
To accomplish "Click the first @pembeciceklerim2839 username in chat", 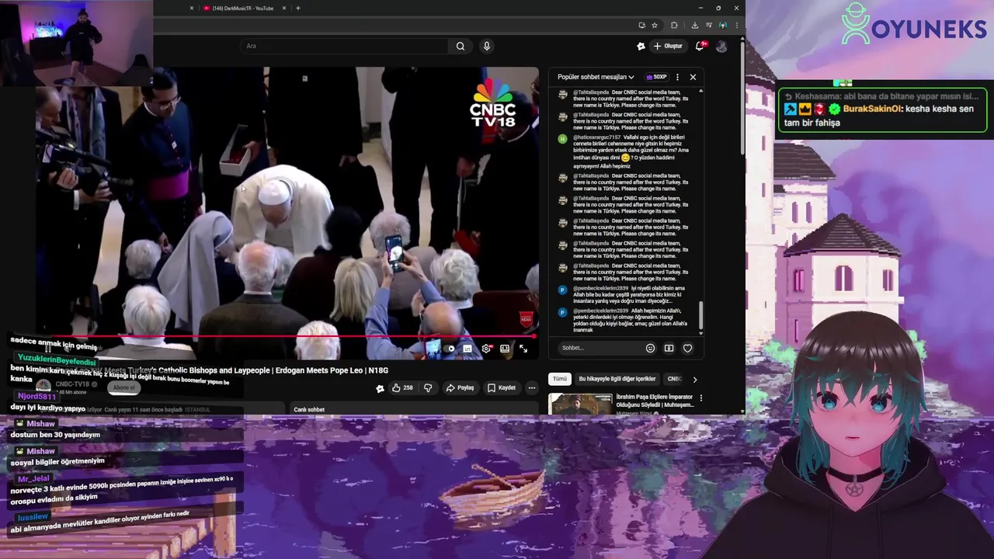I will click(x=600, y=288).
